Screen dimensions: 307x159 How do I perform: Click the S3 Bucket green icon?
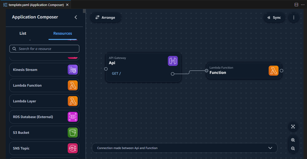coord(73,133)
